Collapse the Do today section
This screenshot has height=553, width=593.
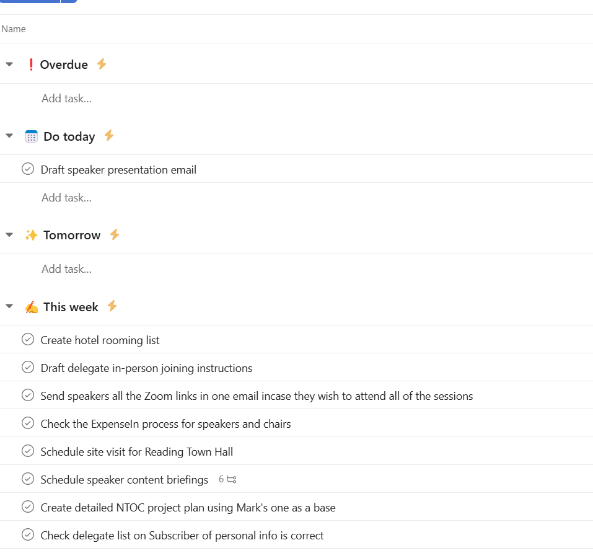coord(9,135)
